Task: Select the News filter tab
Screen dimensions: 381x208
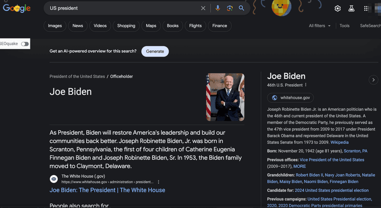Action: coord(78,26)
